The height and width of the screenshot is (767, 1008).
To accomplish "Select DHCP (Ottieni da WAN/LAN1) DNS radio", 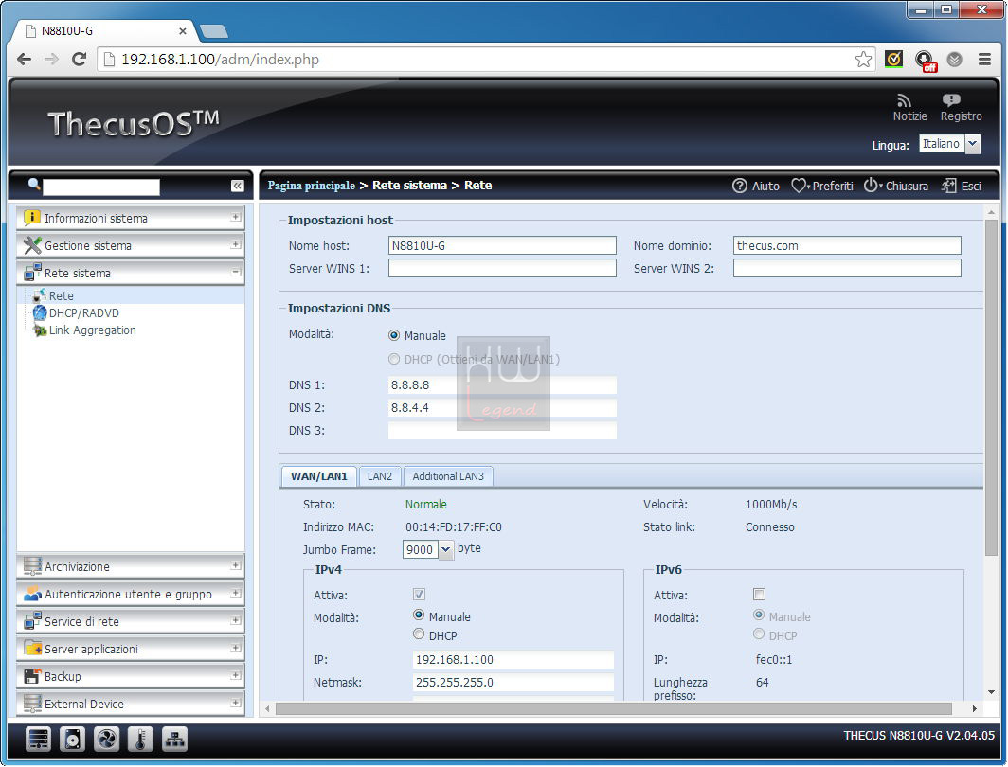I will (x=394, y=359).
